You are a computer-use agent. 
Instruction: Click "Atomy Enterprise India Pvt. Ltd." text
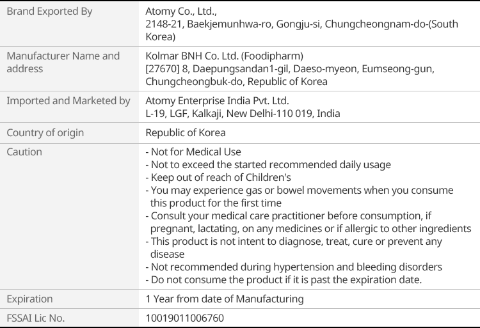[217, 101]
